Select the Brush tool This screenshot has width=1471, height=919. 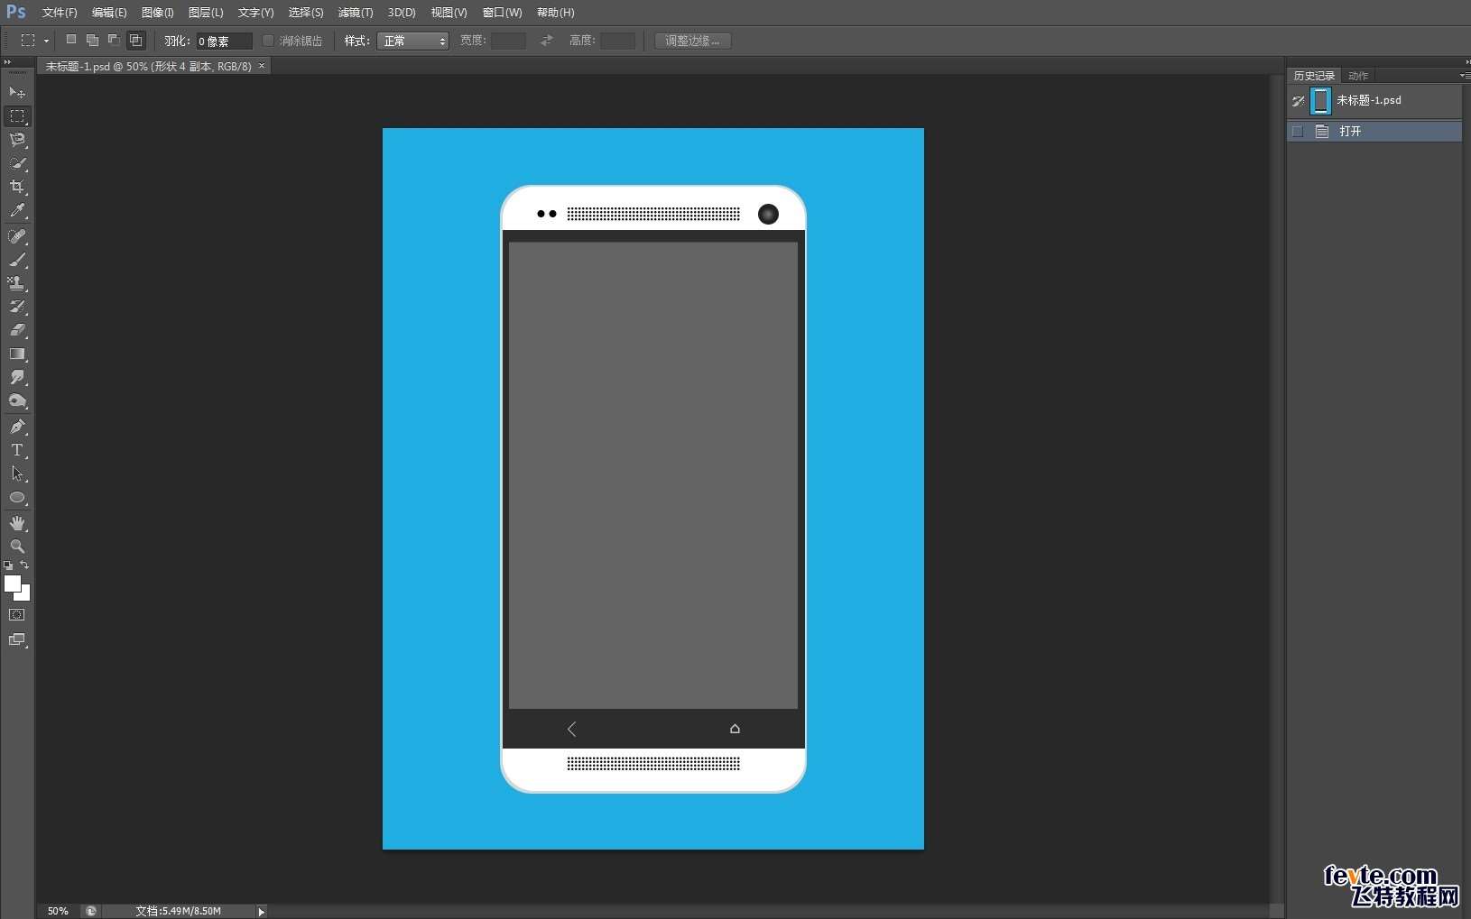[17, 260]
